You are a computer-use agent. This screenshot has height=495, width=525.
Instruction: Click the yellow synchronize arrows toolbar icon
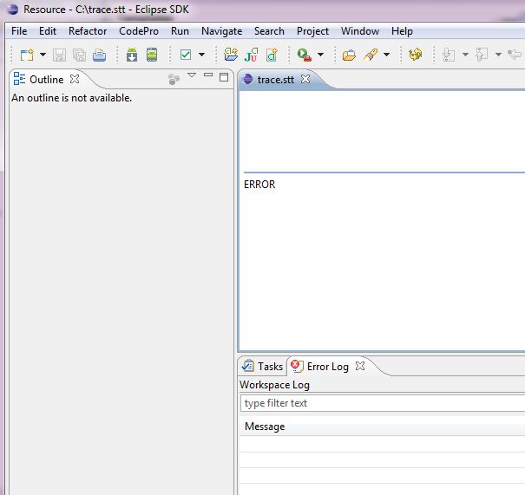pyautogui.click(x=415, y=55)
